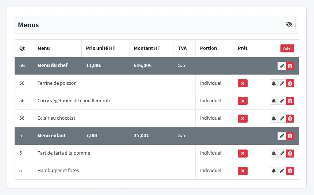Viewport: 314px width, 195px height.
Task: Delete Part de tarte à la pomme
Action: click(290, 154)
